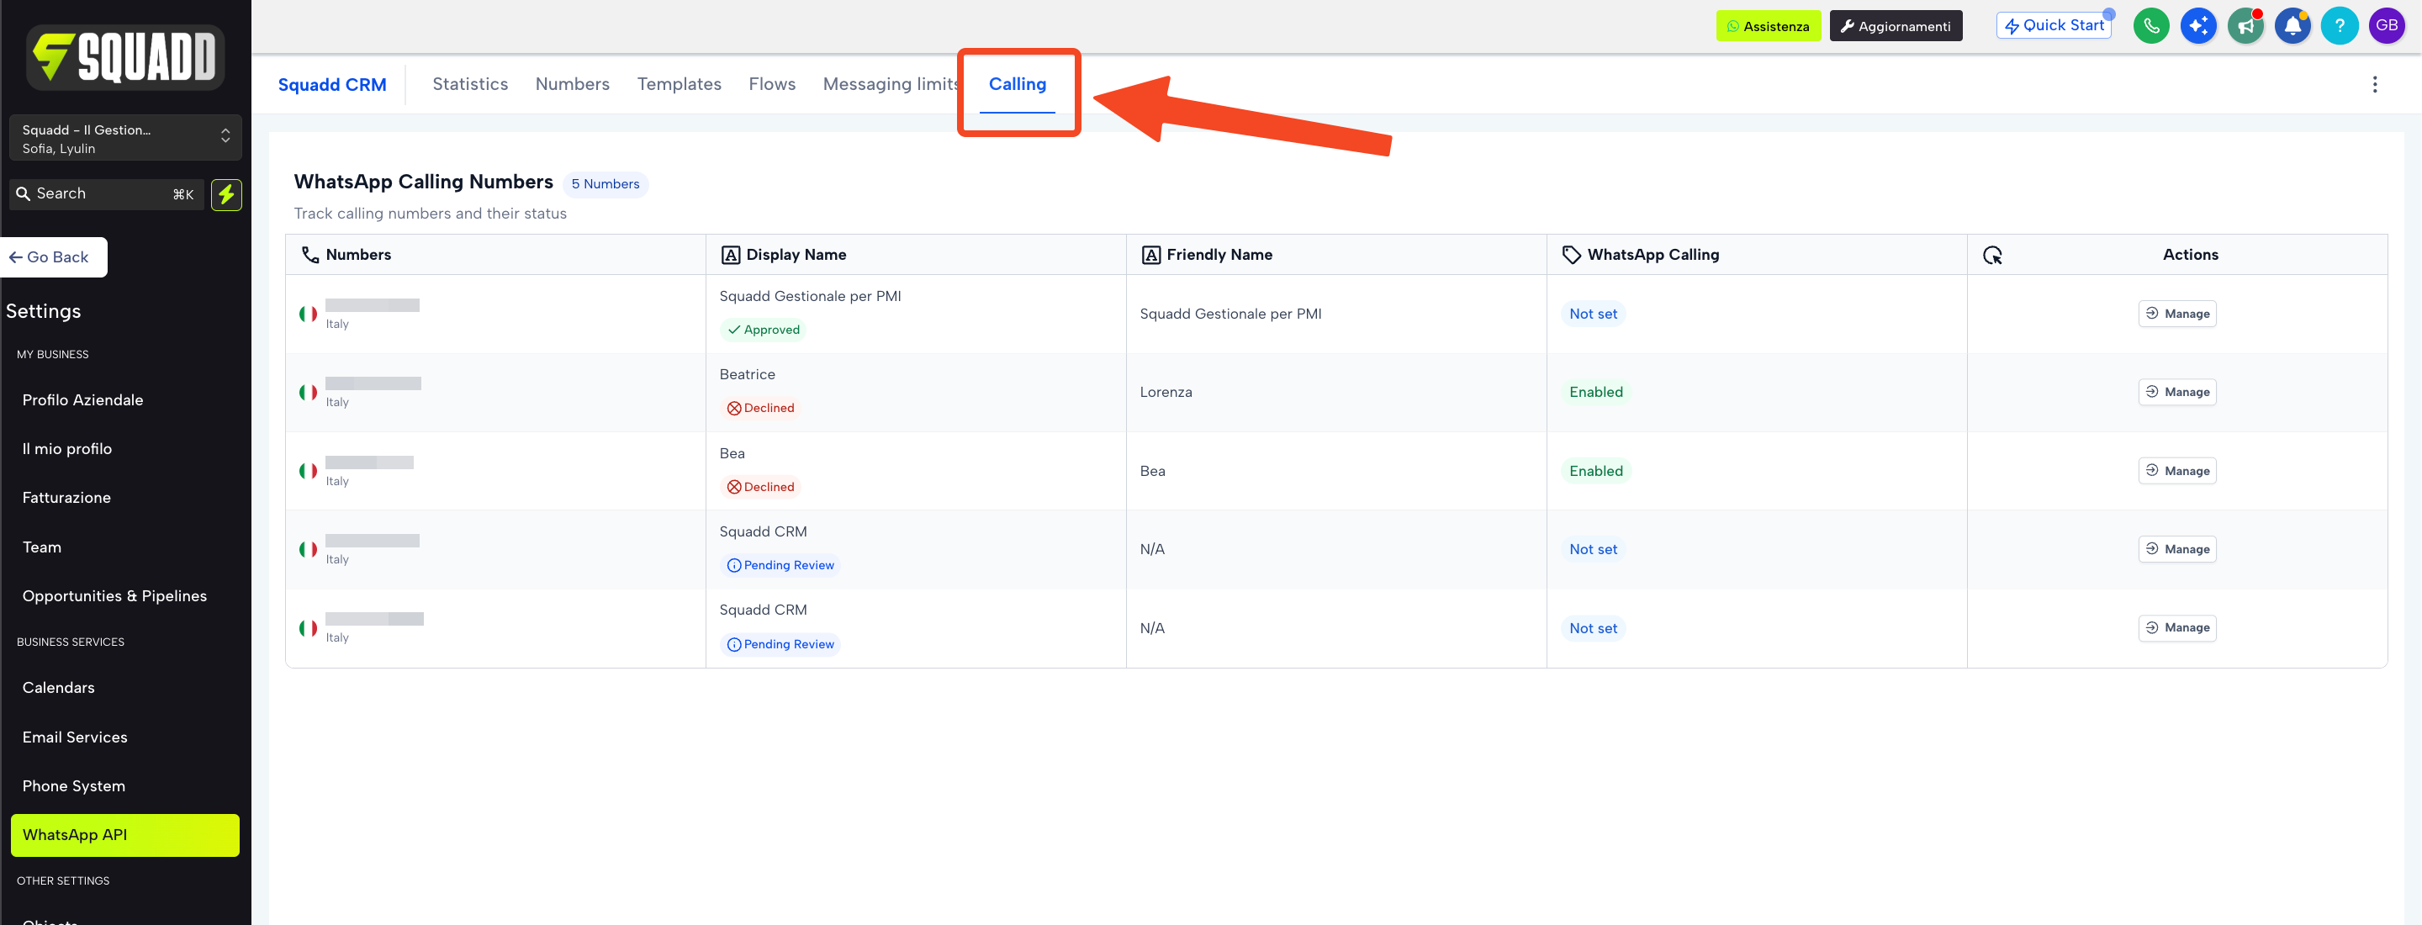Click the Assistenza button

click(x=1768, y=26)
